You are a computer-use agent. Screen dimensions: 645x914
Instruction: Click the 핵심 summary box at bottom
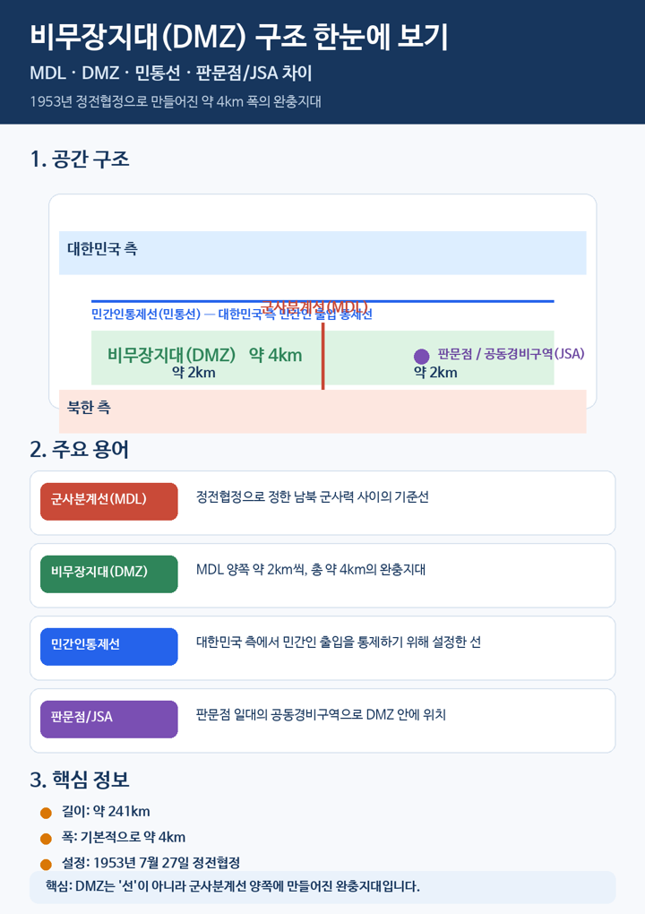tap(322, 886)
